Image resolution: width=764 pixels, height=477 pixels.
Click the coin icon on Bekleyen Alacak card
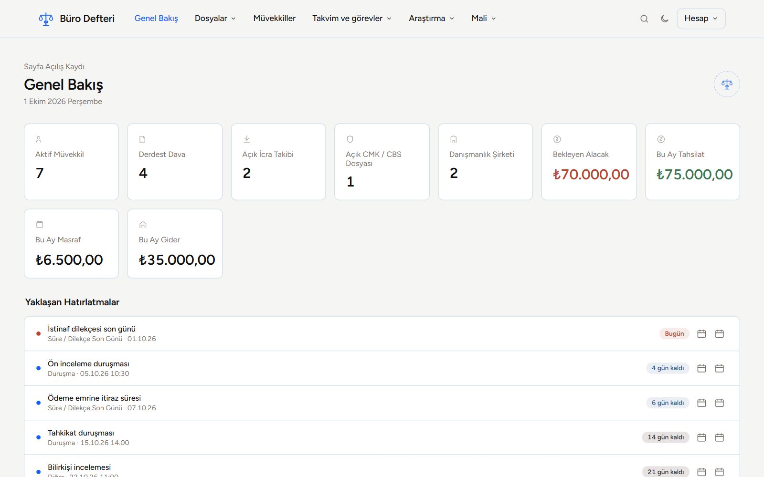click(x=557, y=139)
